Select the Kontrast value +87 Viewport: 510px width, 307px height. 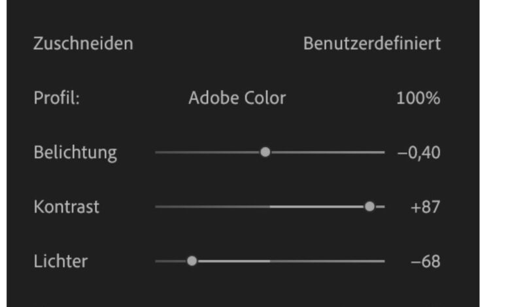pos(425,207)
